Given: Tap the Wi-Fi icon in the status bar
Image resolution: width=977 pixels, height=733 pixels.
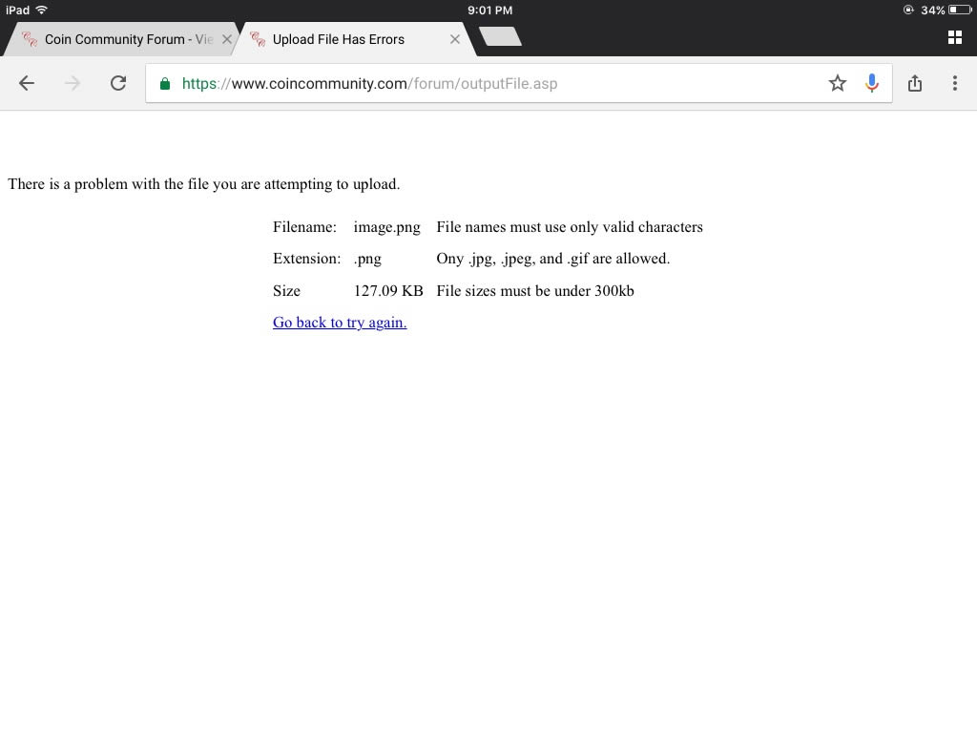Looking at the screenshot, I should tap(42, 10).
